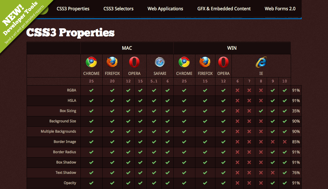Click the red X for Border Image under IE 10
The height and width of the screenshot is (189, 328).
[x=284, y=142]
